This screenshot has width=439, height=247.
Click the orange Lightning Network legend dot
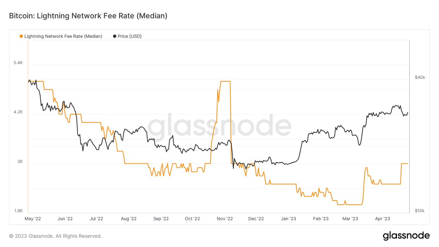tap(21, 36)
